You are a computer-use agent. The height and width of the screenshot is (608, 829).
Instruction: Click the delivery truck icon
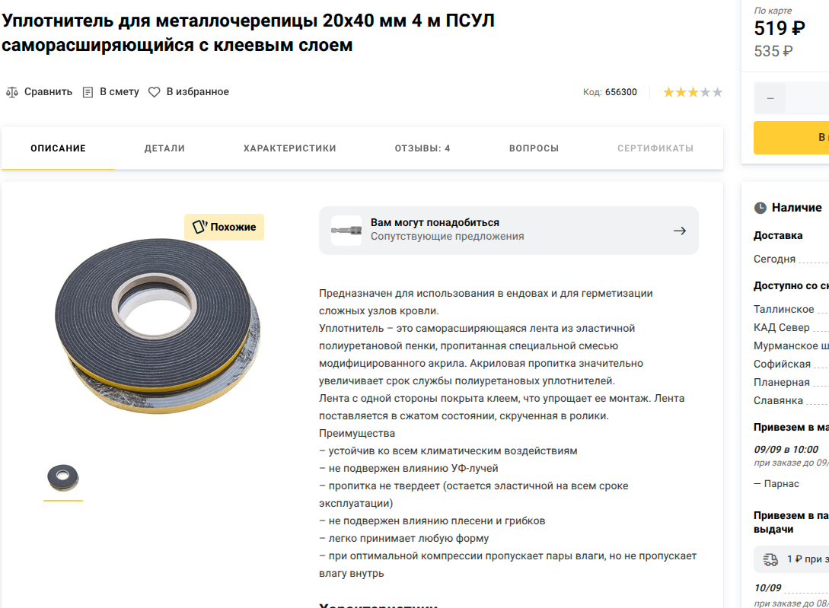[771, 559]
